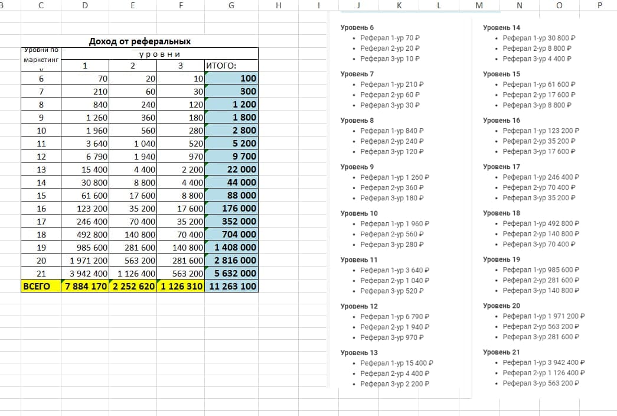Viewport: 617px width, 416px height.
Task: Click list line 'Реферал 1-ур 70 ₽'
Action: click(390, 38)
